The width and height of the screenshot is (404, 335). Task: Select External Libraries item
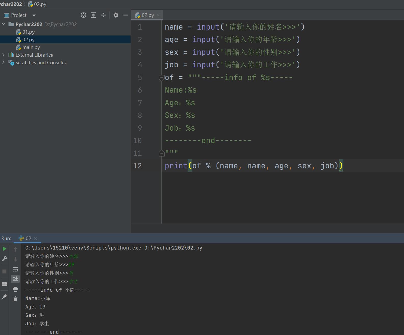coord(31,55)
